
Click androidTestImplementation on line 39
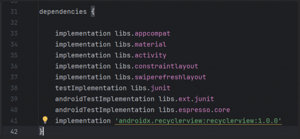(x=105, y=99)
